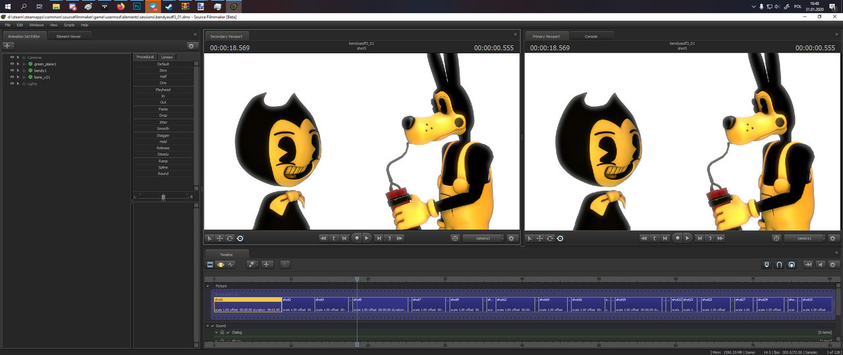Switch timeline to Graph Editor mode
This screenshot has width=843, height=355.
[x=231, y=264]
